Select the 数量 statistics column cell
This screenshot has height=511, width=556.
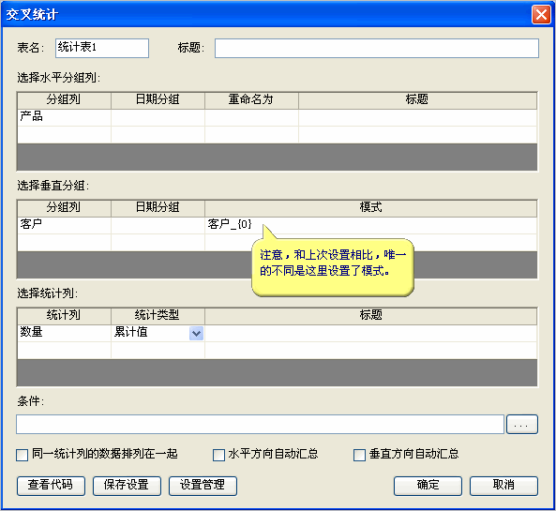64,333
